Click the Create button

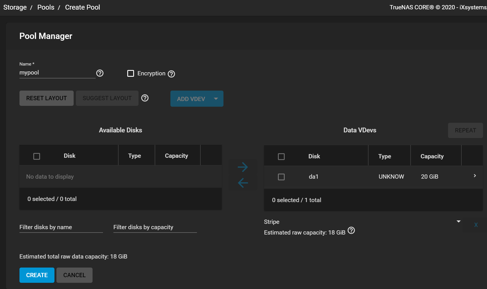37,275
